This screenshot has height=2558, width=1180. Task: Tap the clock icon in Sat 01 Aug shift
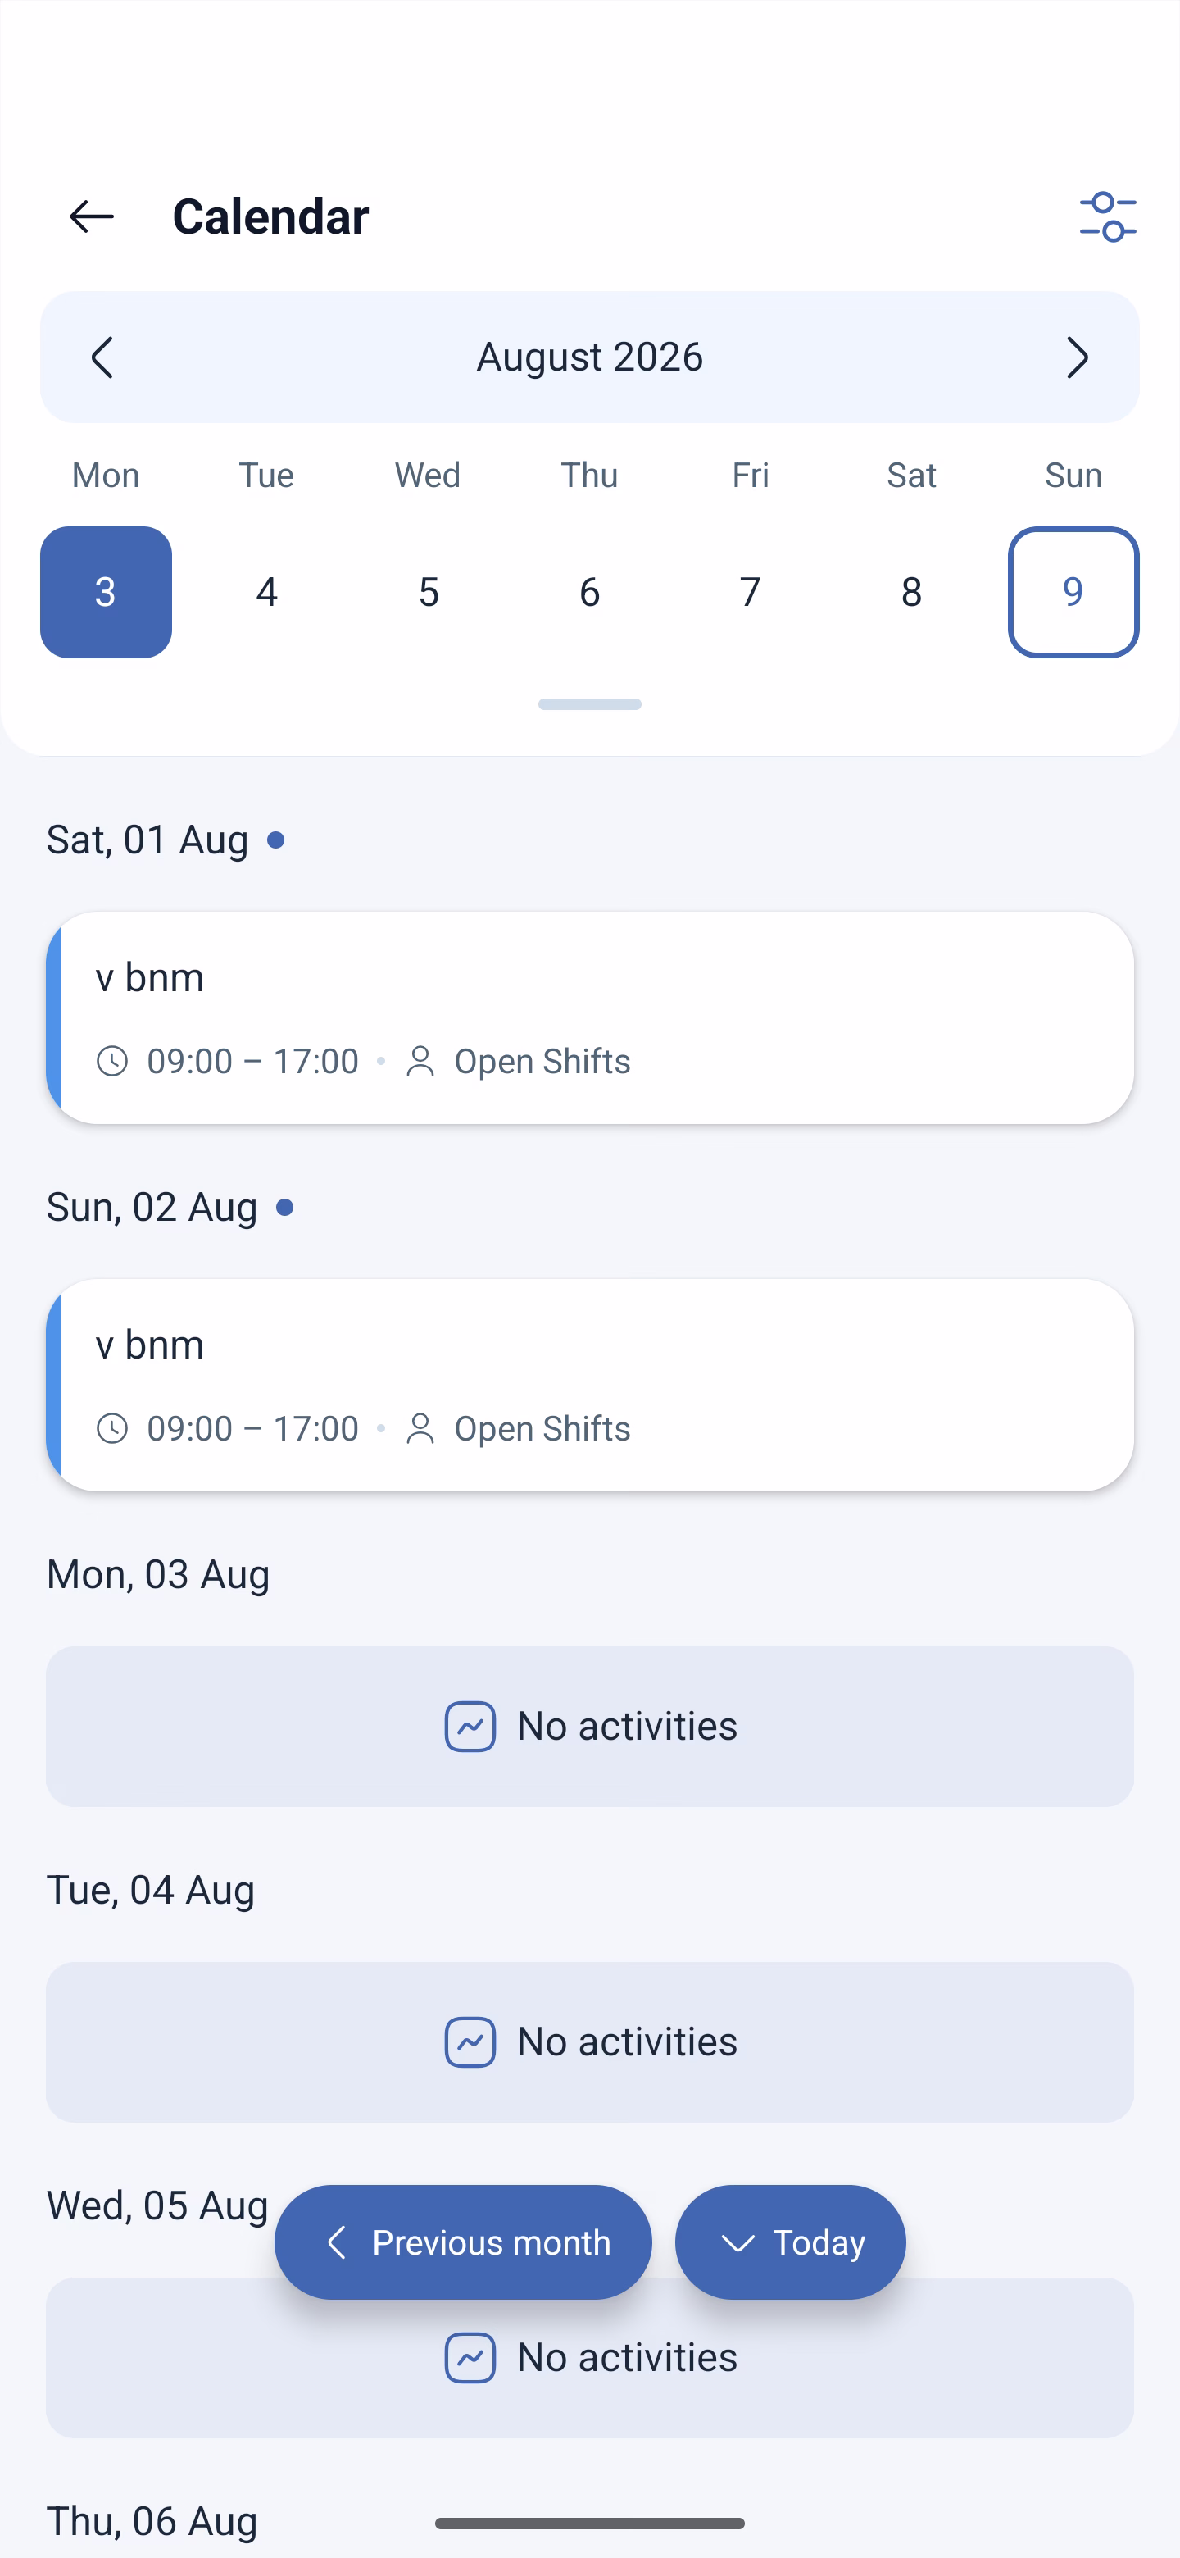(112, 1061)
